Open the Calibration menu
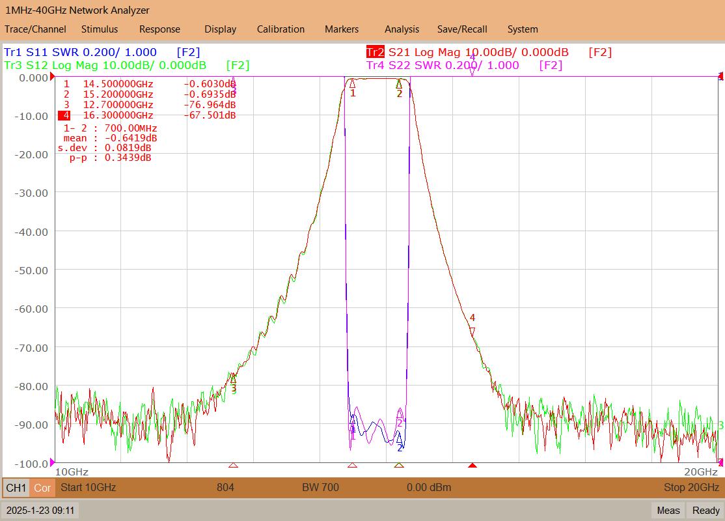The image size is (725, 521). pos(280,29)
